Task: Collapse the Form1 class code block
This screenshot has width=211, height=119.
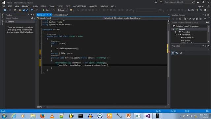Action: (42, 36)
